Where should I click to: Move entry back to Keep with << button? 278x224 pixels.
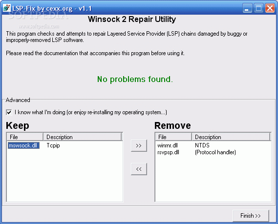(139, 169)
